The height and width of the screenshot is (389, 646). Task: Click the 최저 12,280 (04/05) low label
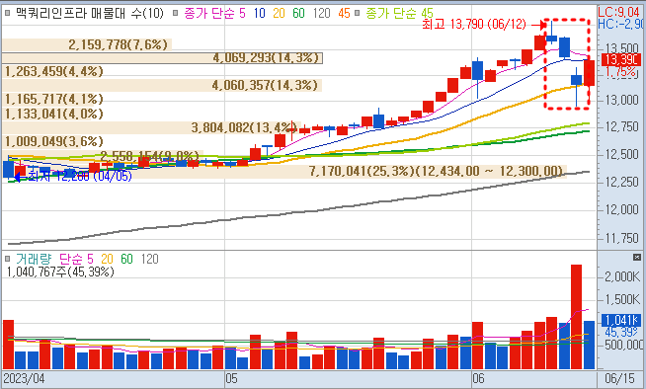click(x=80, y=176)
